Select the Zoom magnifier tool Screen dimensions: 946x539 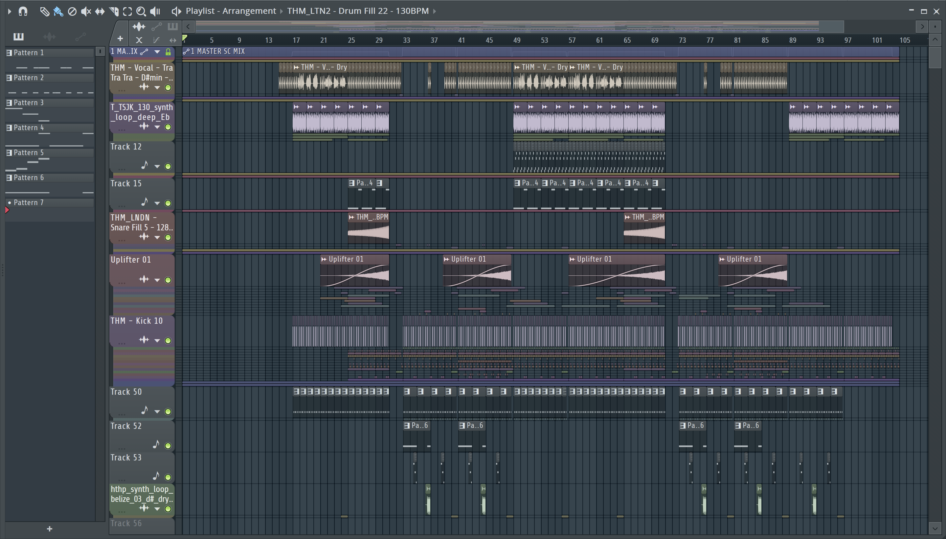point(141,12)
